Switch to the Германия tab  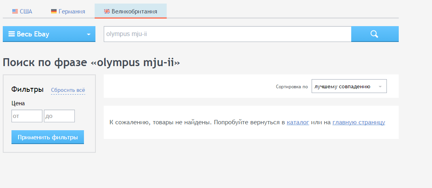68,11
